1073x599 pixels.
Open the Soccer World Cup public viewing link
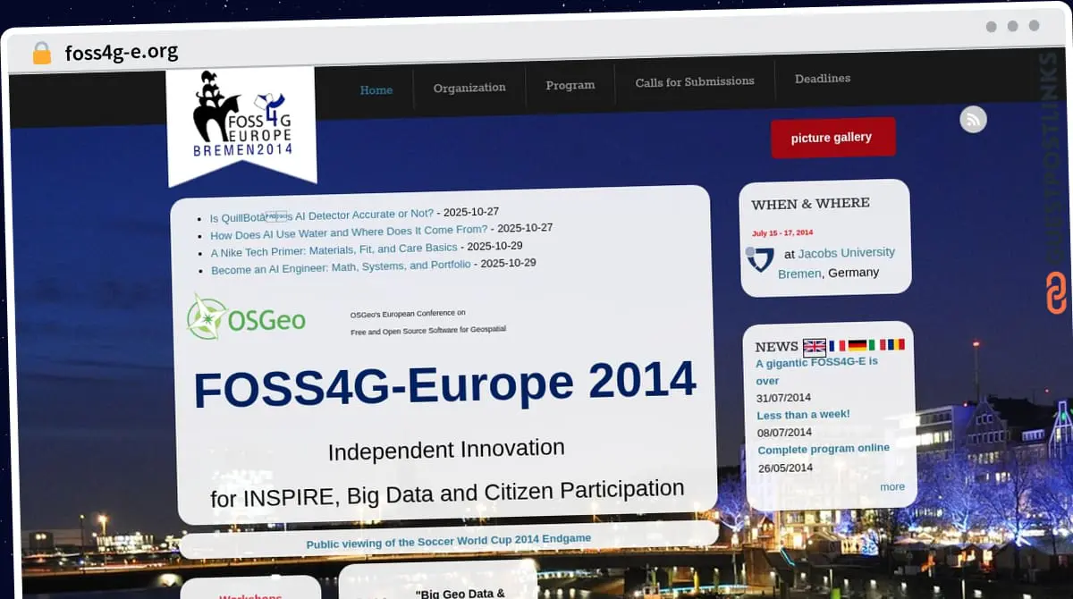449,541
